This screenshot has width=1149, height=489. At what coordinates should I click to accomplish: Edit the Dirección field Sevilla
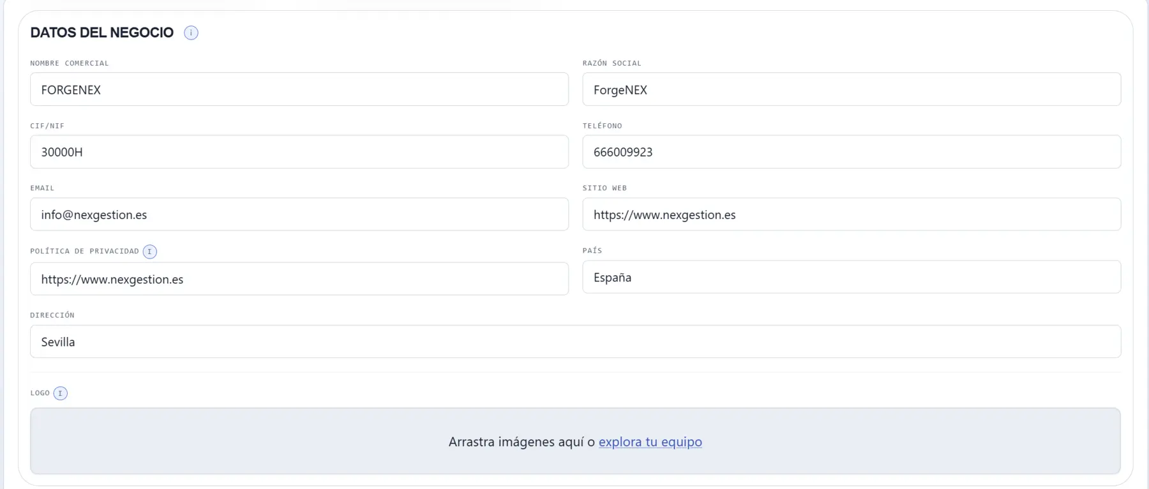pos(575,342)
